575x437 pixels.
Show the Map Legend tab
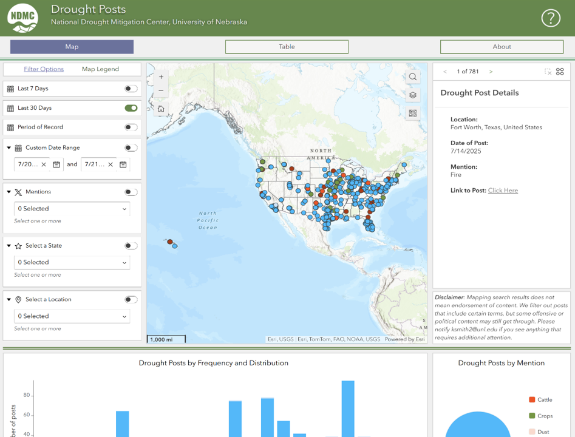click(100, 69)
